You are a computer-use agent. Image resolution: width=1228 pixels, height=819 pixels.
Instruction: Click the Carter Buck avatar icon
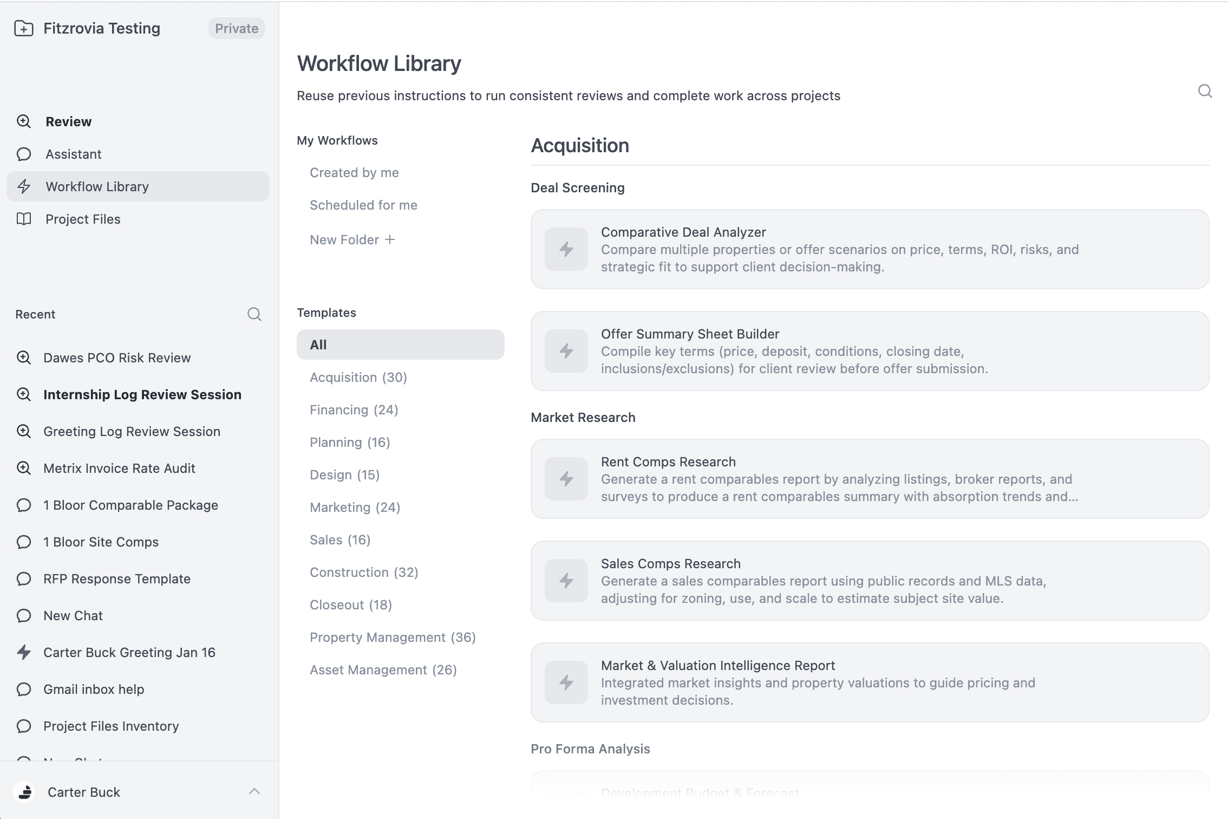(25, 792)
